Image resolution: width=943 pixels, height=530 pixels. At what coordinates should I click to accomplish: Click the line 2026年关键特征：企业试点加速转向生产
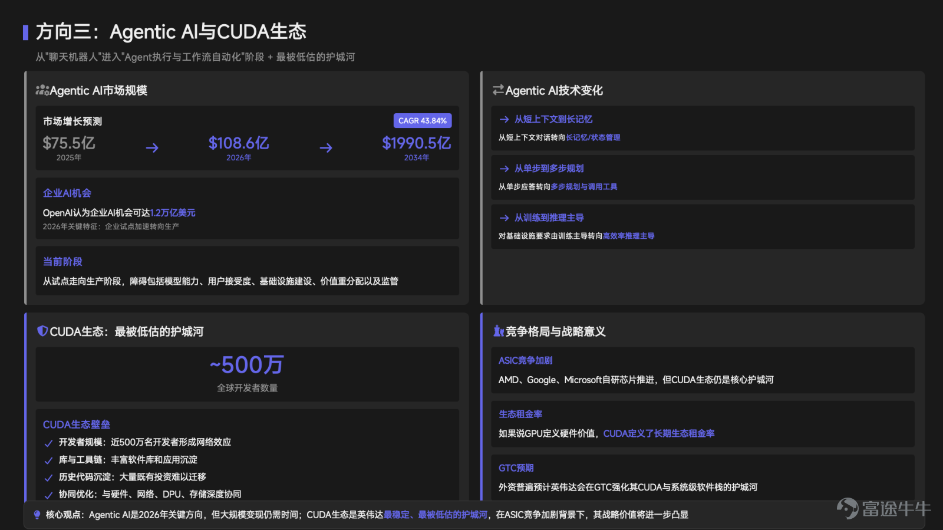(111, 226)
